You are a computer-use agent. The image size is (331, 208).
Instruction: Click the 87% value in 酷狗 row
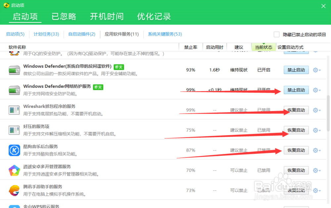point(191,150)
